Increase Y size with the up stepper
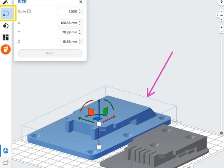This screenshot has width=224, height=168. pyautogui.click(x=80, y=31)
